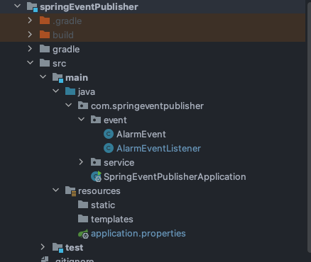Image resolution: width=311 pixels, height=262 pixels.
Task: Click the AlarmEventListener class icon
Action: pyautogui.click(x=109, y=148)
